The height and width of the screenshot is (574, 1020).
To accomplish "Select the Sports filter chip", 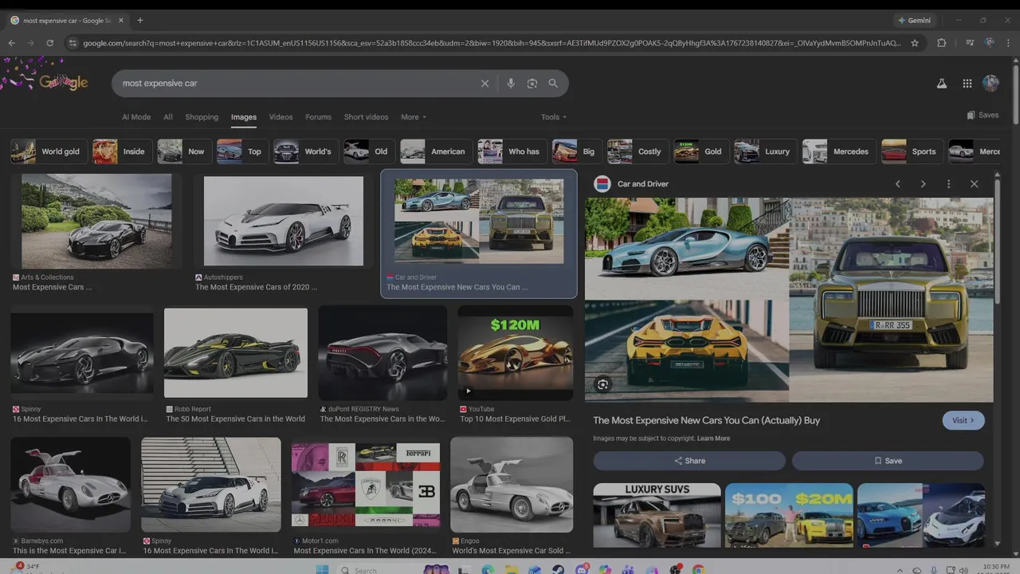I will coord(912,151).
